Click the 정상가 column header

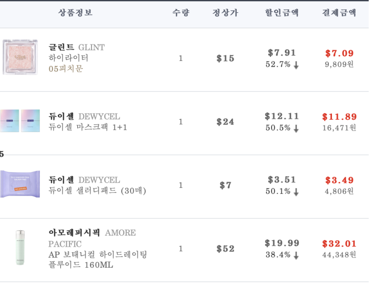[226, 13]
